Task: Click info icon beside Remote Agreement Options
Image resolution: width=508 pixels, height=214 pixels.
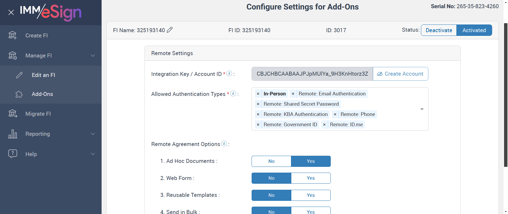Action: pyautogui.click(x=224, y=144)
